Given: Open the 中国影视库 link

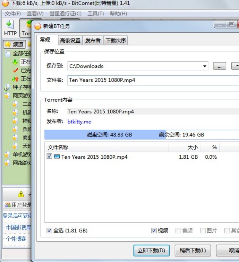Looking at the screenshot, I should tap(18, 227).
